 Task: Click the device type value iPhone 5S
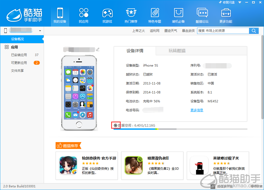150,66
